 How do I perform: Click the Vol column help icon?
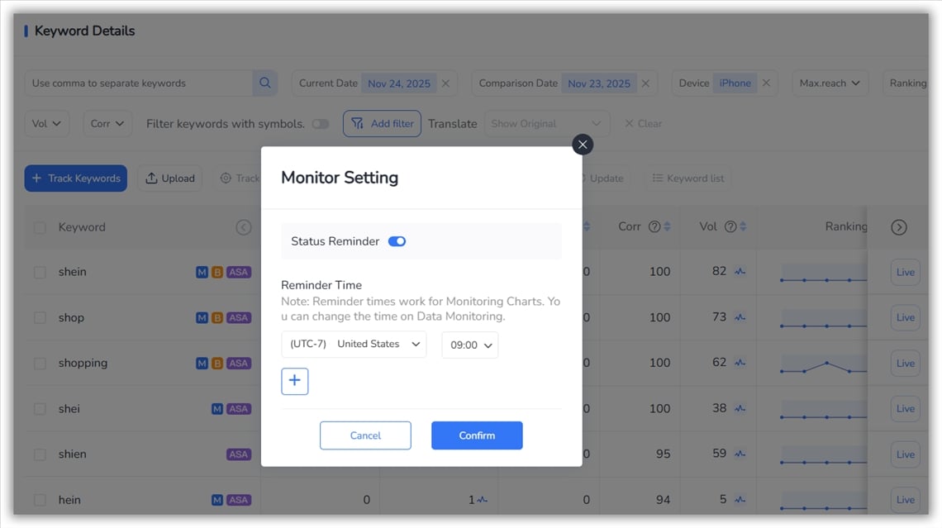click(x=730, y=226)
